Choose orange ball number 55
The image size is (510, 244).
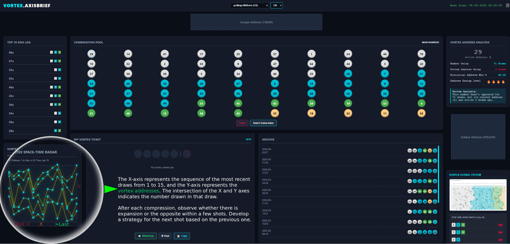(275, 113)
